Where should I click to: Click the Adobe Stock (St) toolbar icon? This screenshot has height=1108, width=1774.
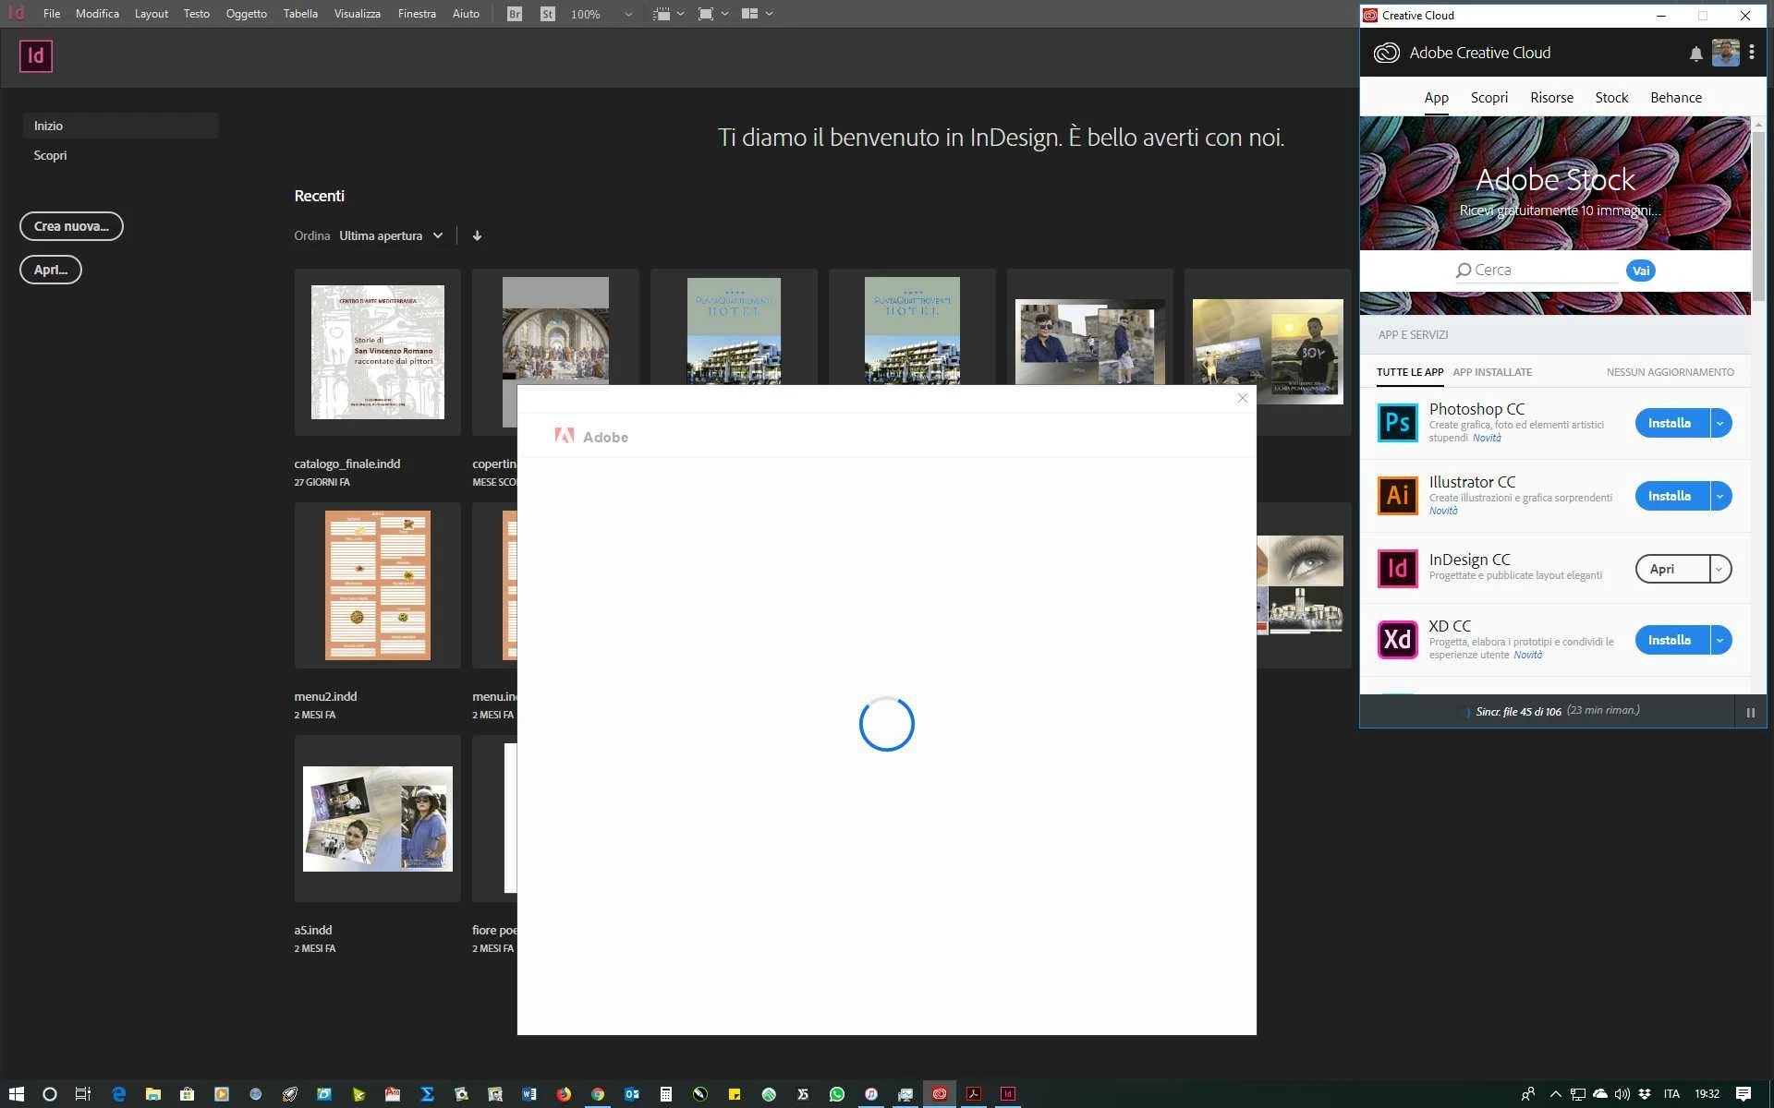point(548,14)
